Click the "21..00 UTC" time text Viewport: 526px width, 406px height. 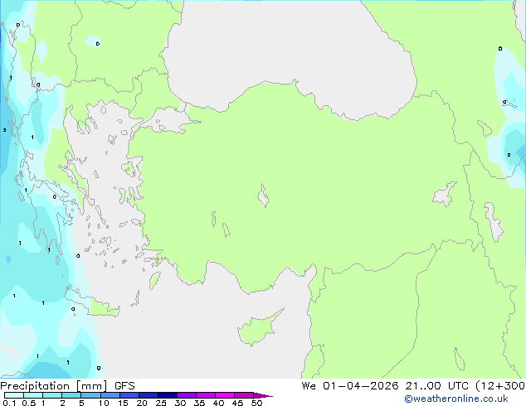coord(436,386)
